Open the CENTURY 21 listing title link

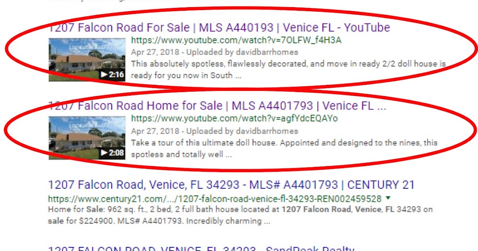(x=231, y=185)
